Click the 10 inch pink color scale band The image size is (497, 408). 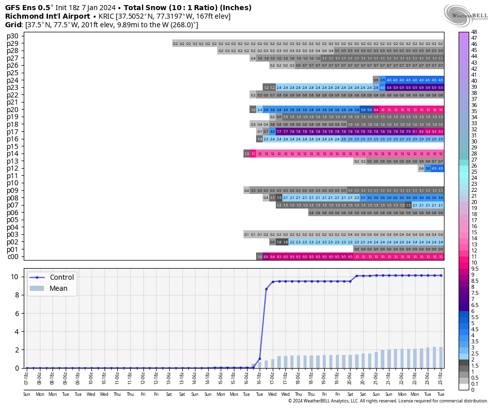point(464,263)
